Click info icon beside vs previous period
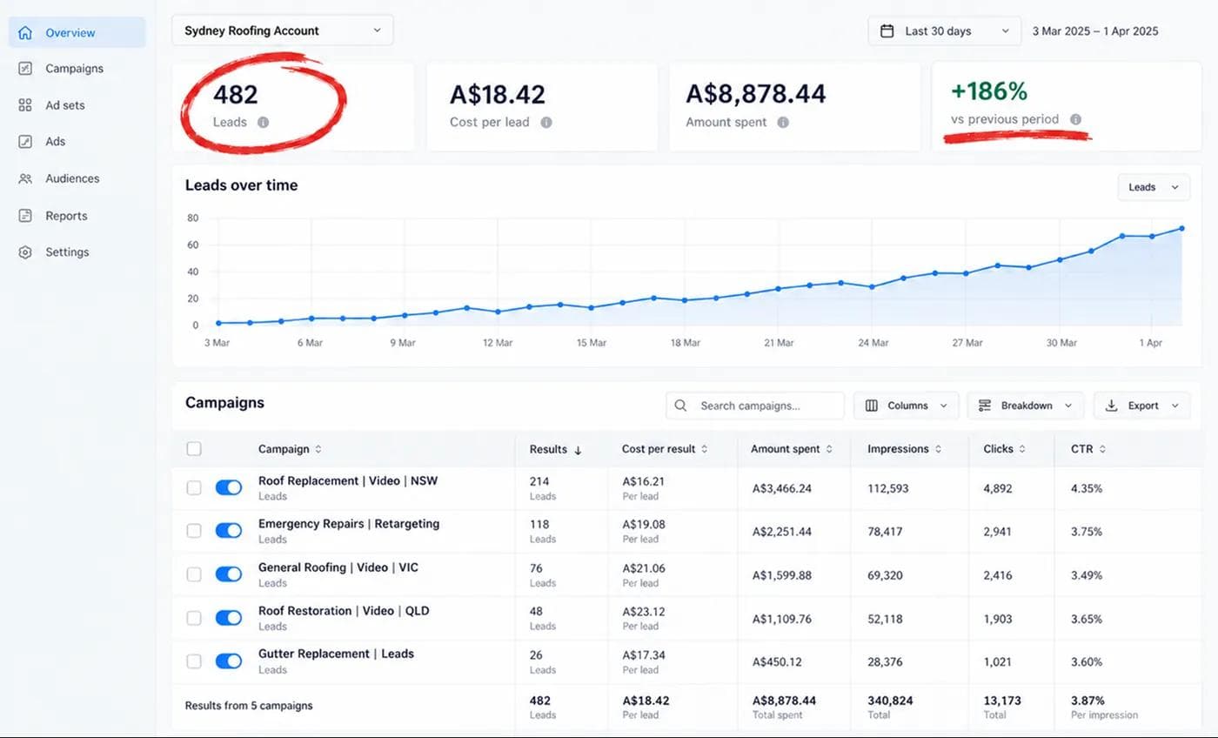Viewport: 1218px width, 738px height. [1076, 119]
